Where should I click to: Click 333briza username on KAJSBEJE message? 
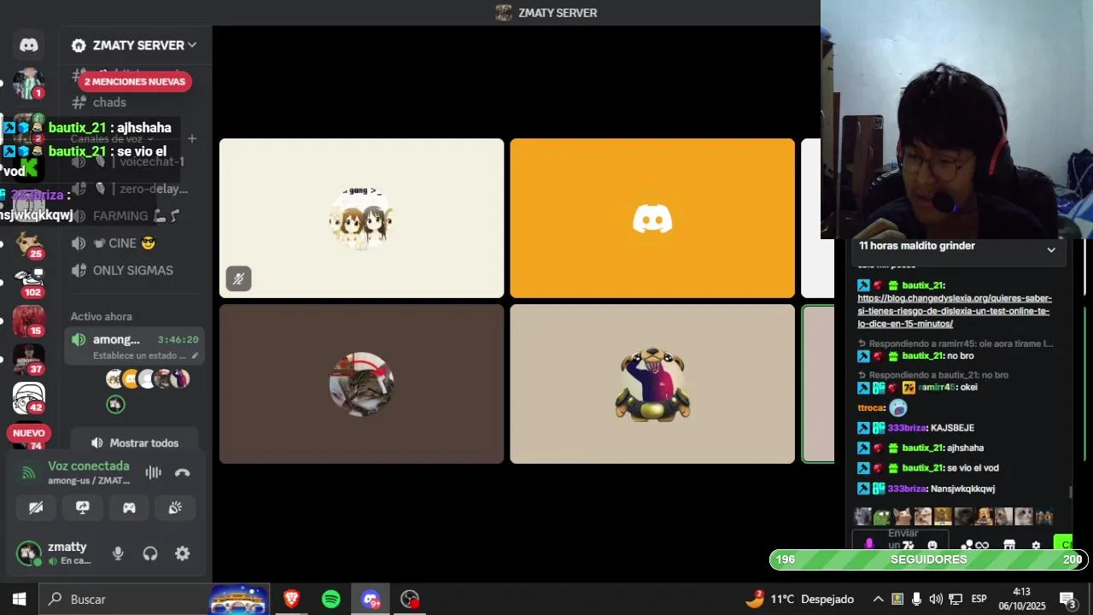(907, 428)
